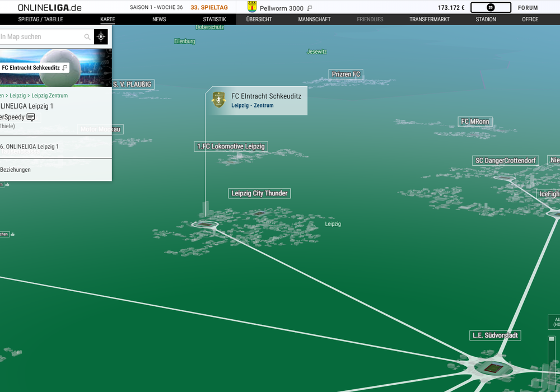This screenshot has width=560, height=392.
Task: Open the STATISTIK menu item
Action: [x=214, y=19]
